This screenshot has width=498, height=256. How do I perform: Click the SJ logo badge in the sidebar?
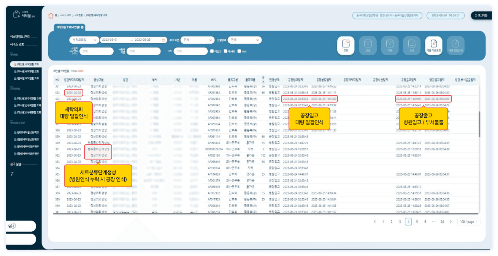(x=12, y=226)
